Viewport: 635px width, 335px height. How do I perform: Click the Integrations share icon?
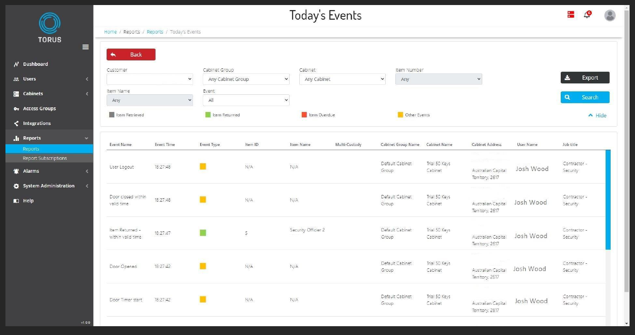point(16,123)
